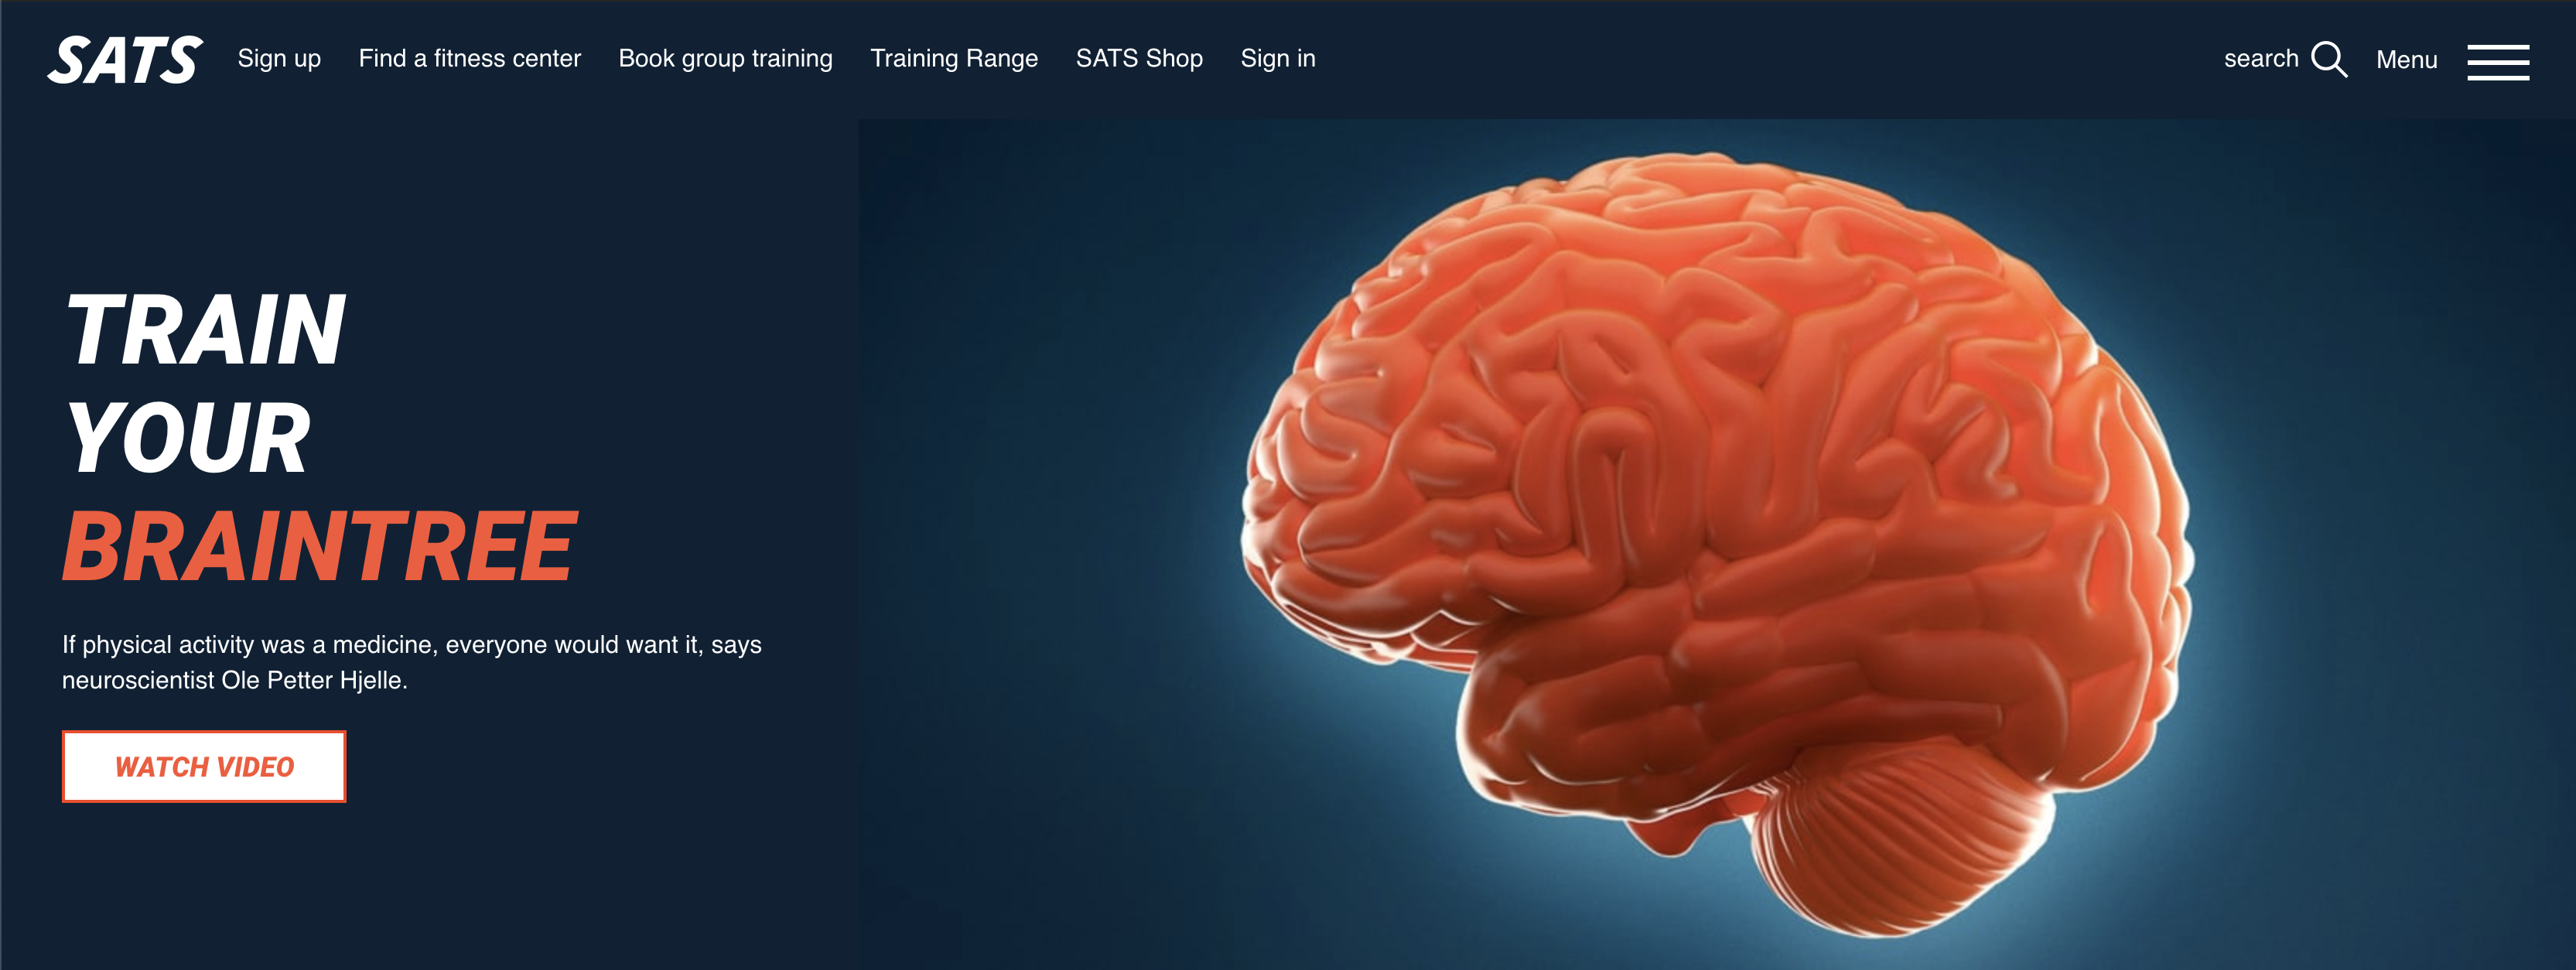
Task: Click the 'search' text label
Action: click(x=2261, y=59)
